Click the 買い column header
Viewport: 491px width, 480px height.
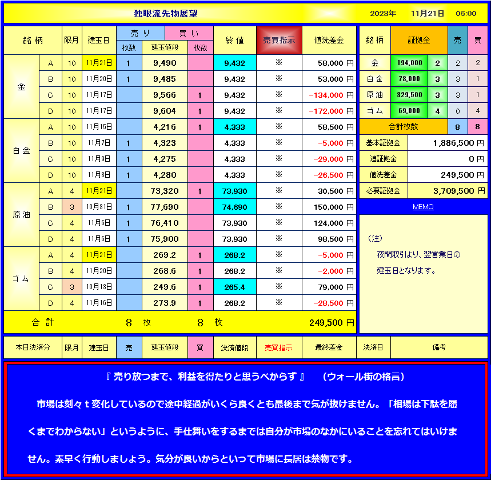click(x=189, y=33)
